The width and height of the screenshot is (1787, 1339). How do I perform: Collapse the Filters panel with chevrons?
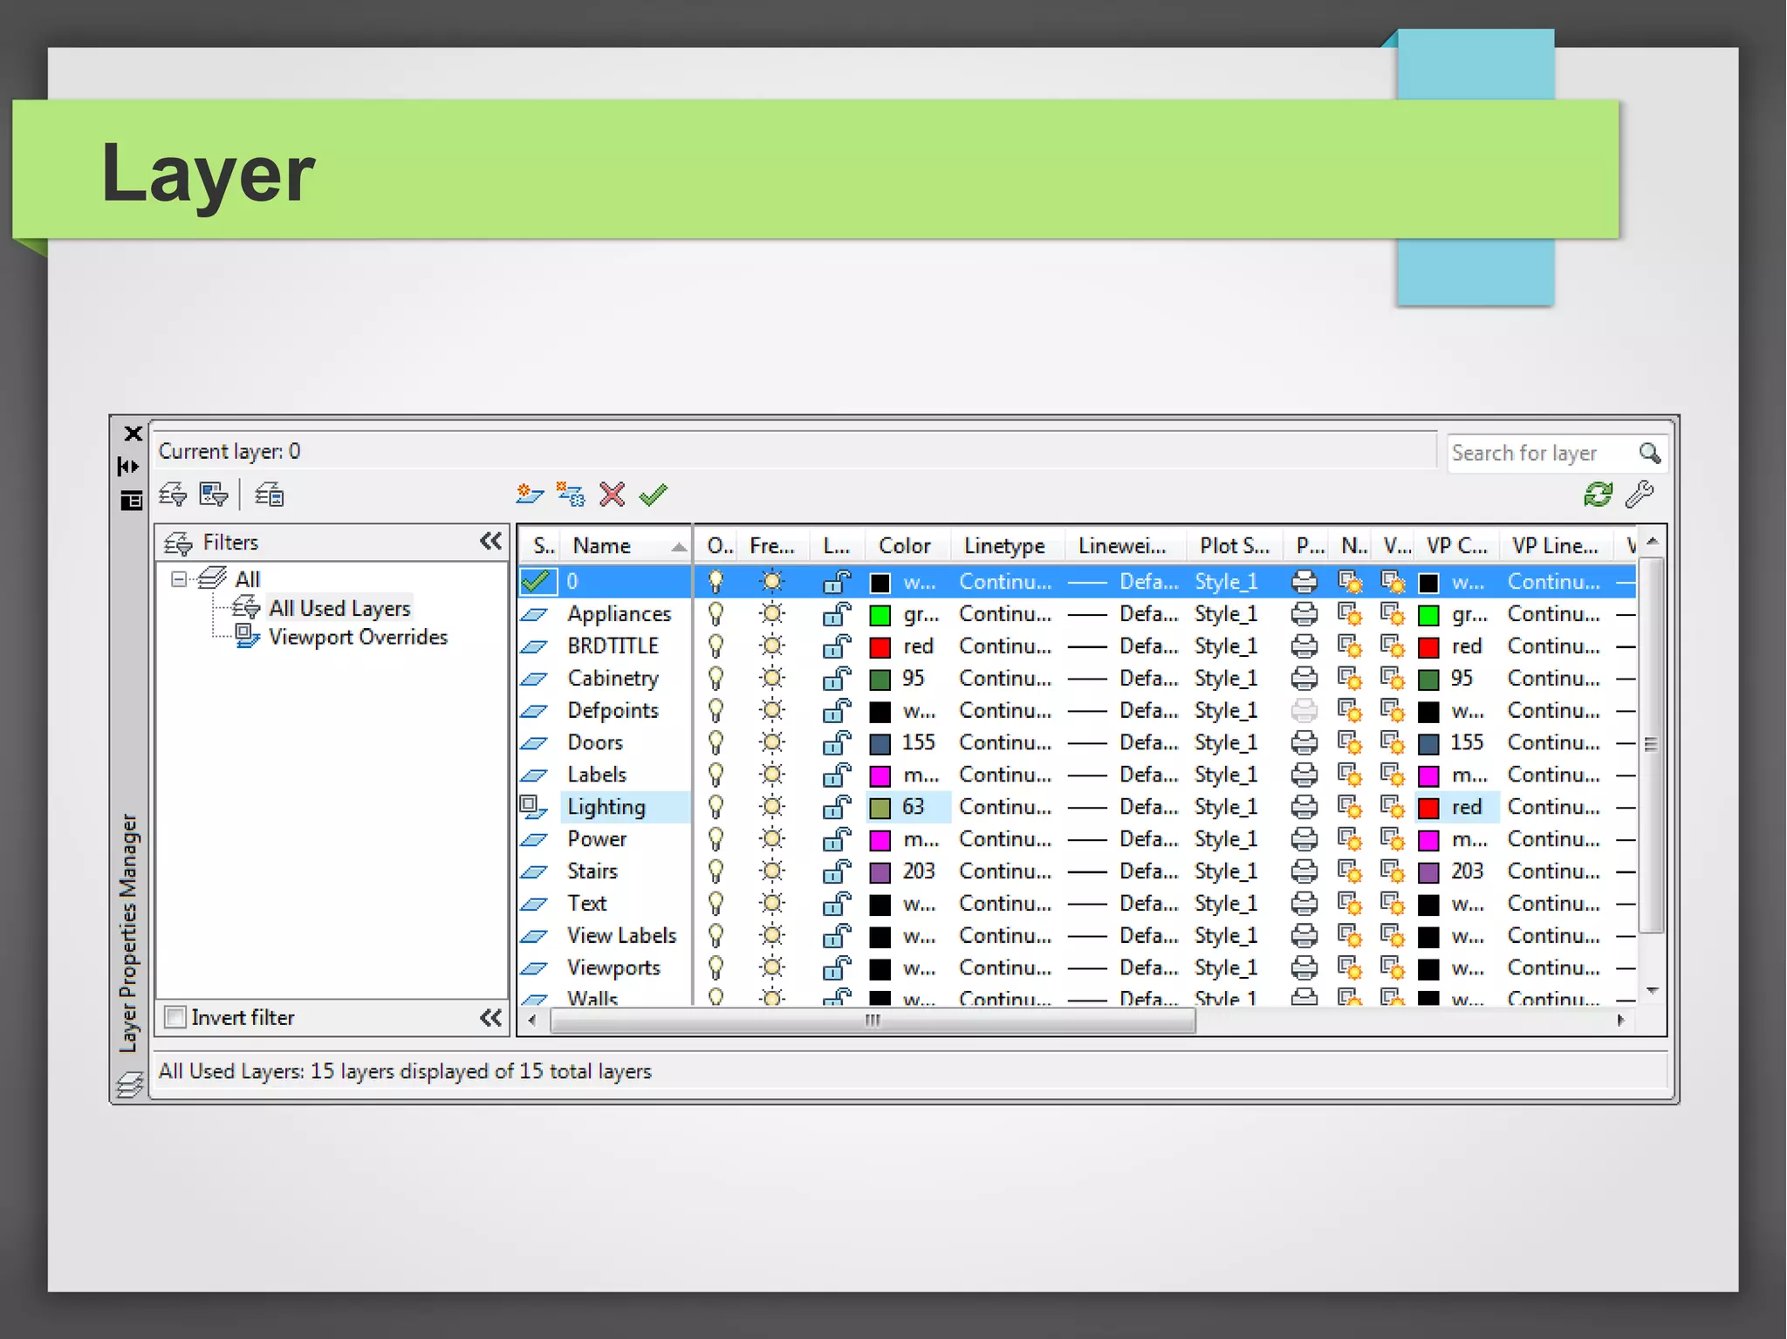pos(490,542)
